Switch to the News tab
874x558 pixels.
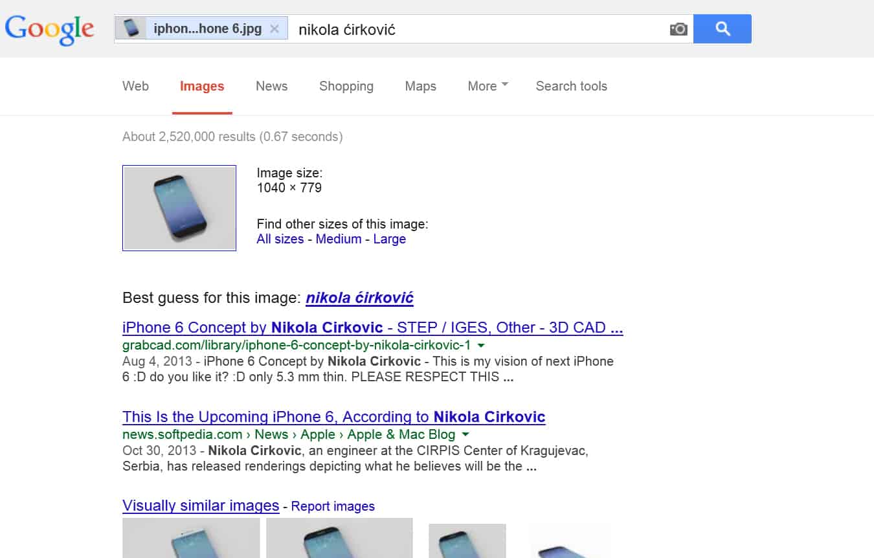point(271,86)
